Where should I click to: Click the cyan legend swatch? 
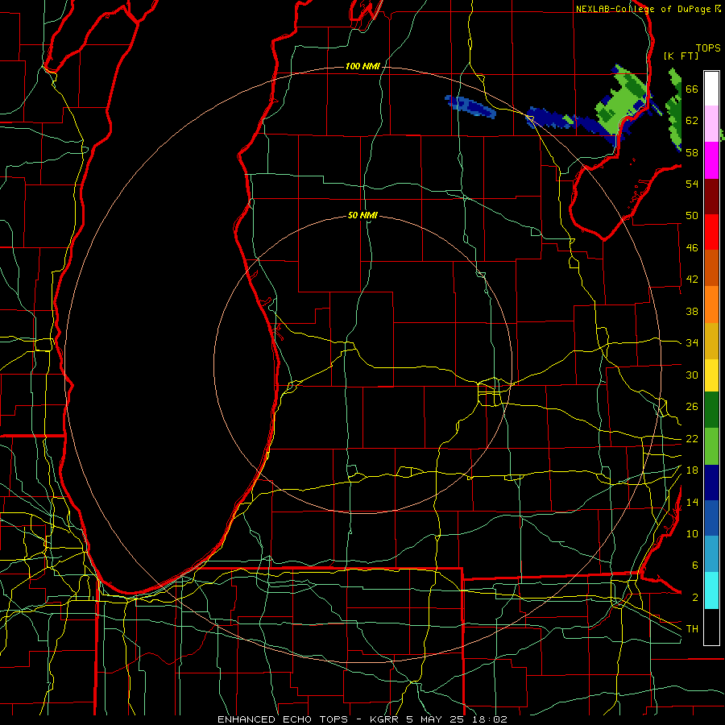(711, 590)
